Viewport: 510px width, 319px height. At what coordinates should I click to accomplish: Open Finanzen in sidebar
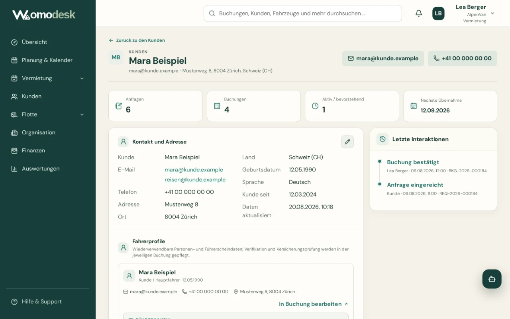(48, 151)
